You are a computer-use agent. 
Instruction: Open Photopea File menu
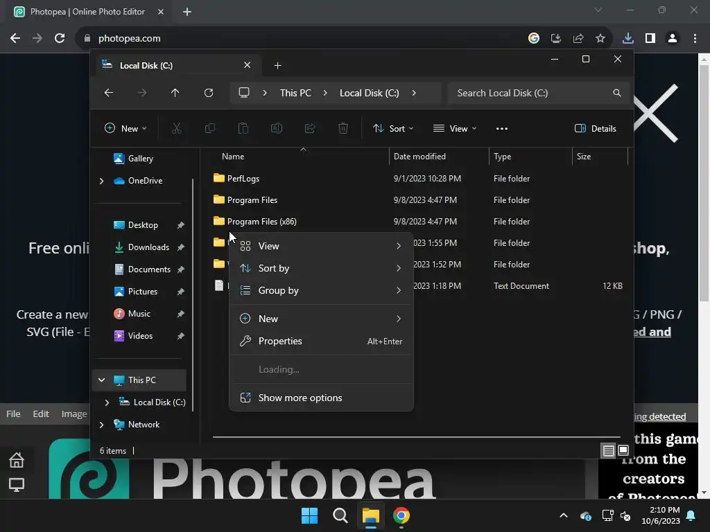point(13,414)
